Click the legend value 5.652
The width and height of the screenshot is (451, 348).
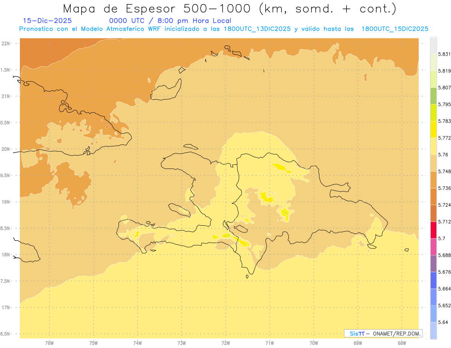pyautogui.click(x=444, y=306)
